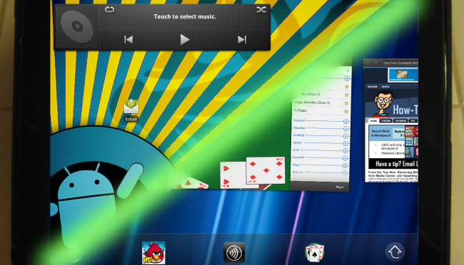Click the orange RSS feed icon
Viewport: 464px width, 265px height.
point(409,132)
